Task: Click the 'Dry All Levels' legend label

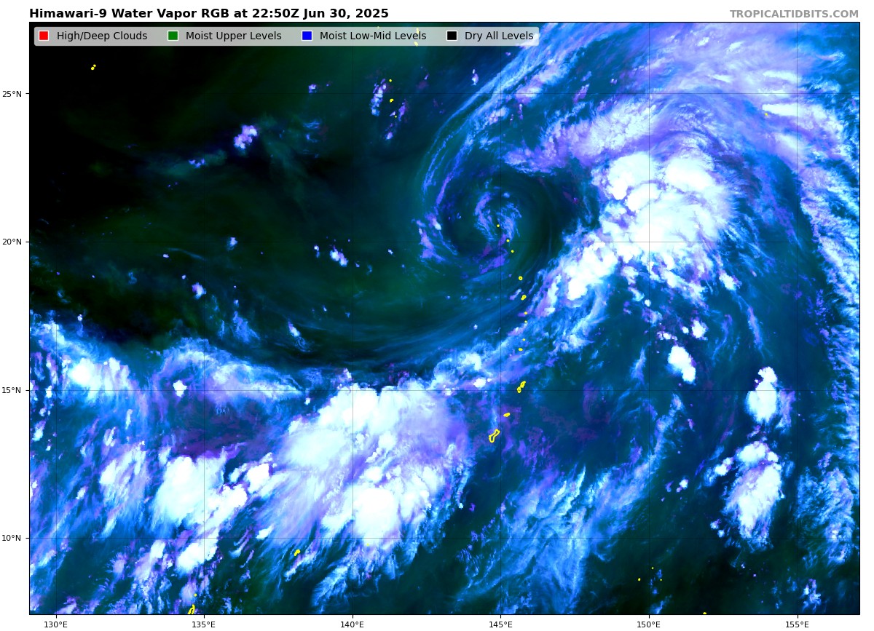Action: pos(499,36)
